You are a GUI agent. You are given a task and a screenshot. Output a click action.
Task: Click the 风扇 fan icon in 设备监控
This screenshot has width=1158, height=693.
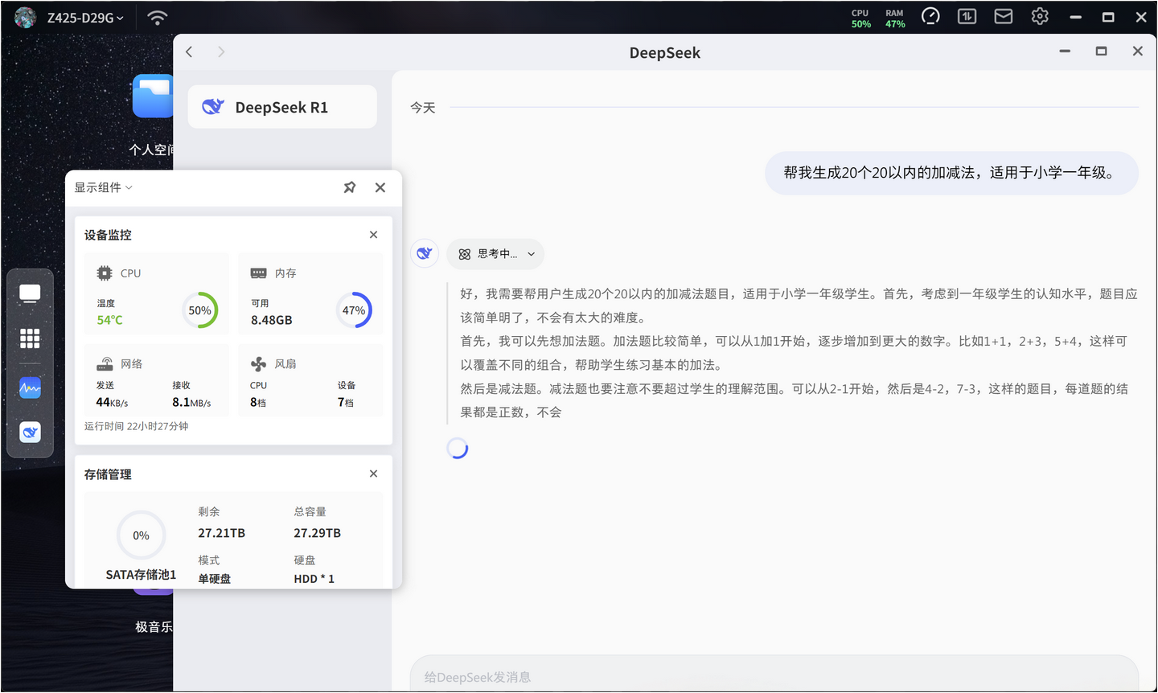point(258,364)
